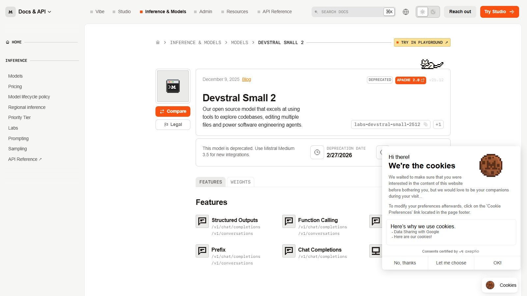
Task: Click the DEPRECATED badge
Action: [380, 80]
